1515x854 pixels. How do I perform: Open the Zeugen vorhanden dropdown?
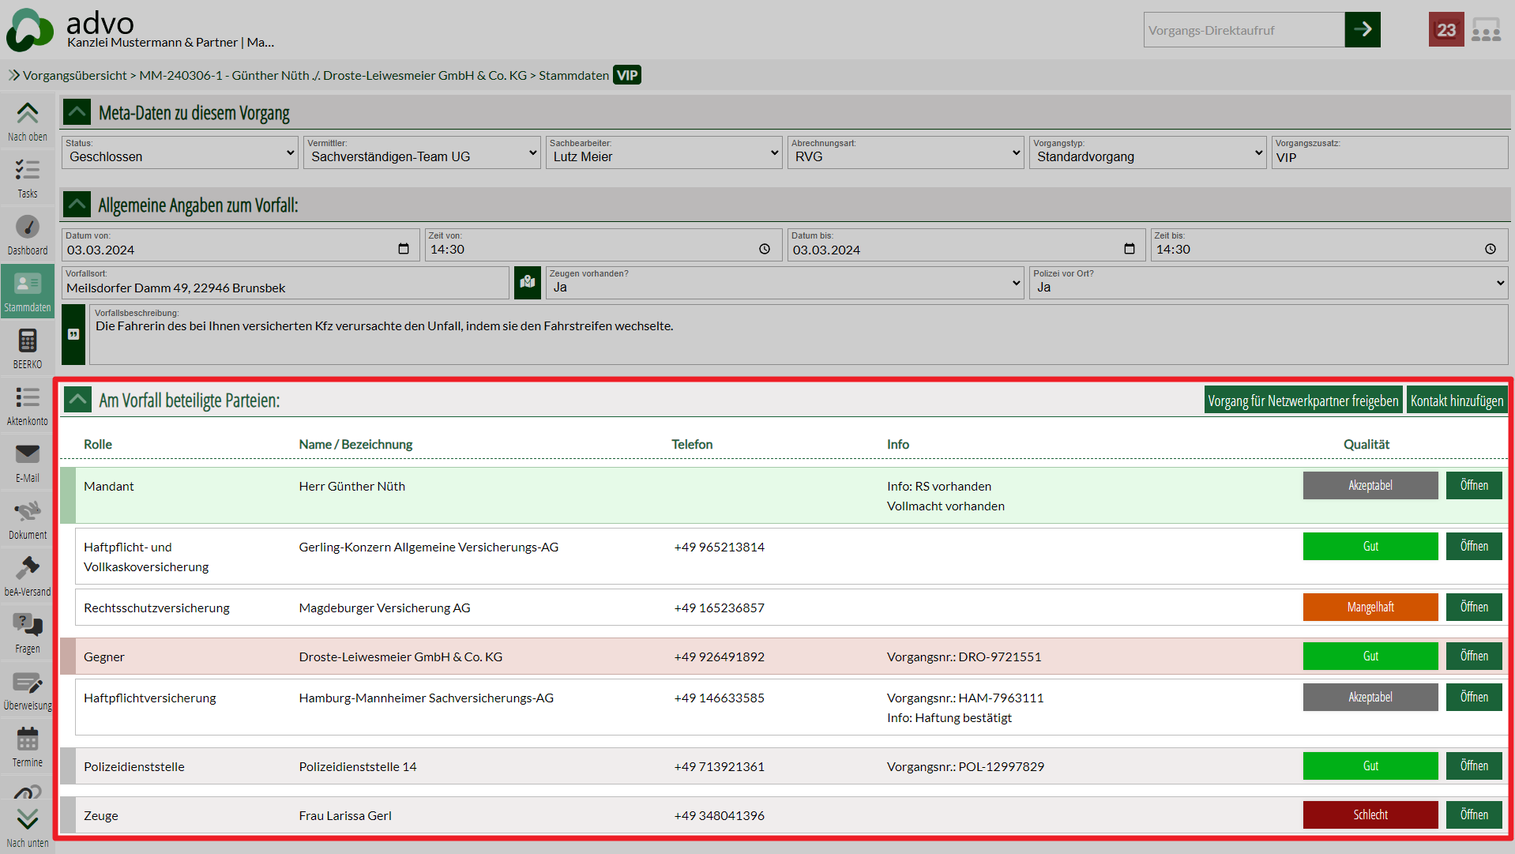coord(784,283)
